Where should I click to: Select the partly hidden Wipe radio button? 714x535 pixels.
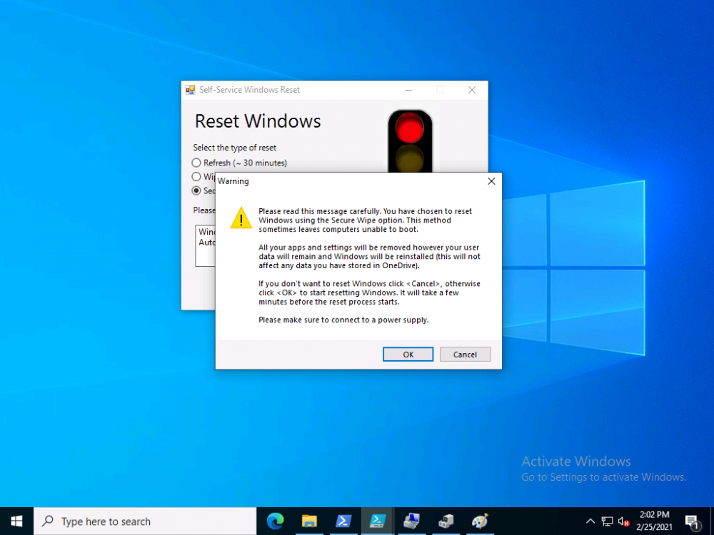[196, 176]
